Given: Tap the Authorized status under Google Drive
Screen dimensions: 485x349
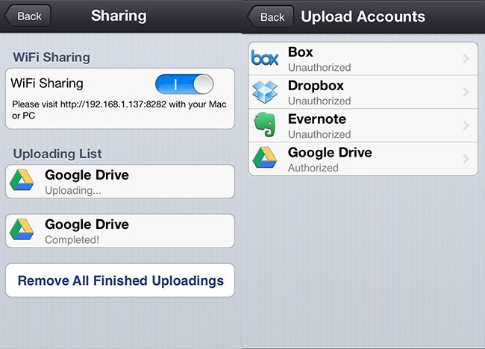Looking at the screenshot, I should click(x=313, y=168).
